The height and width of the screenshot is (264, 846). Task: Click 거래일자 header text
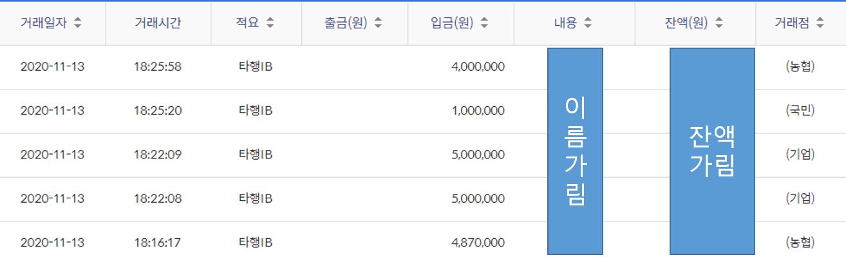(x=44, y=23)
